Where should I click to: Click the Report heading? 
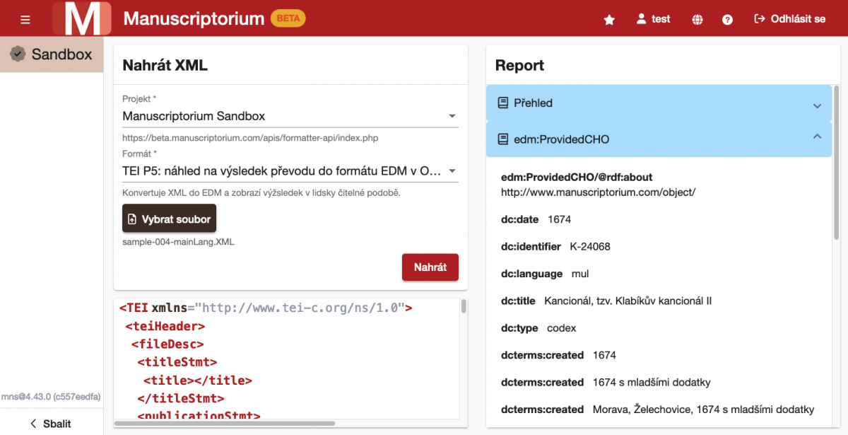519,65
